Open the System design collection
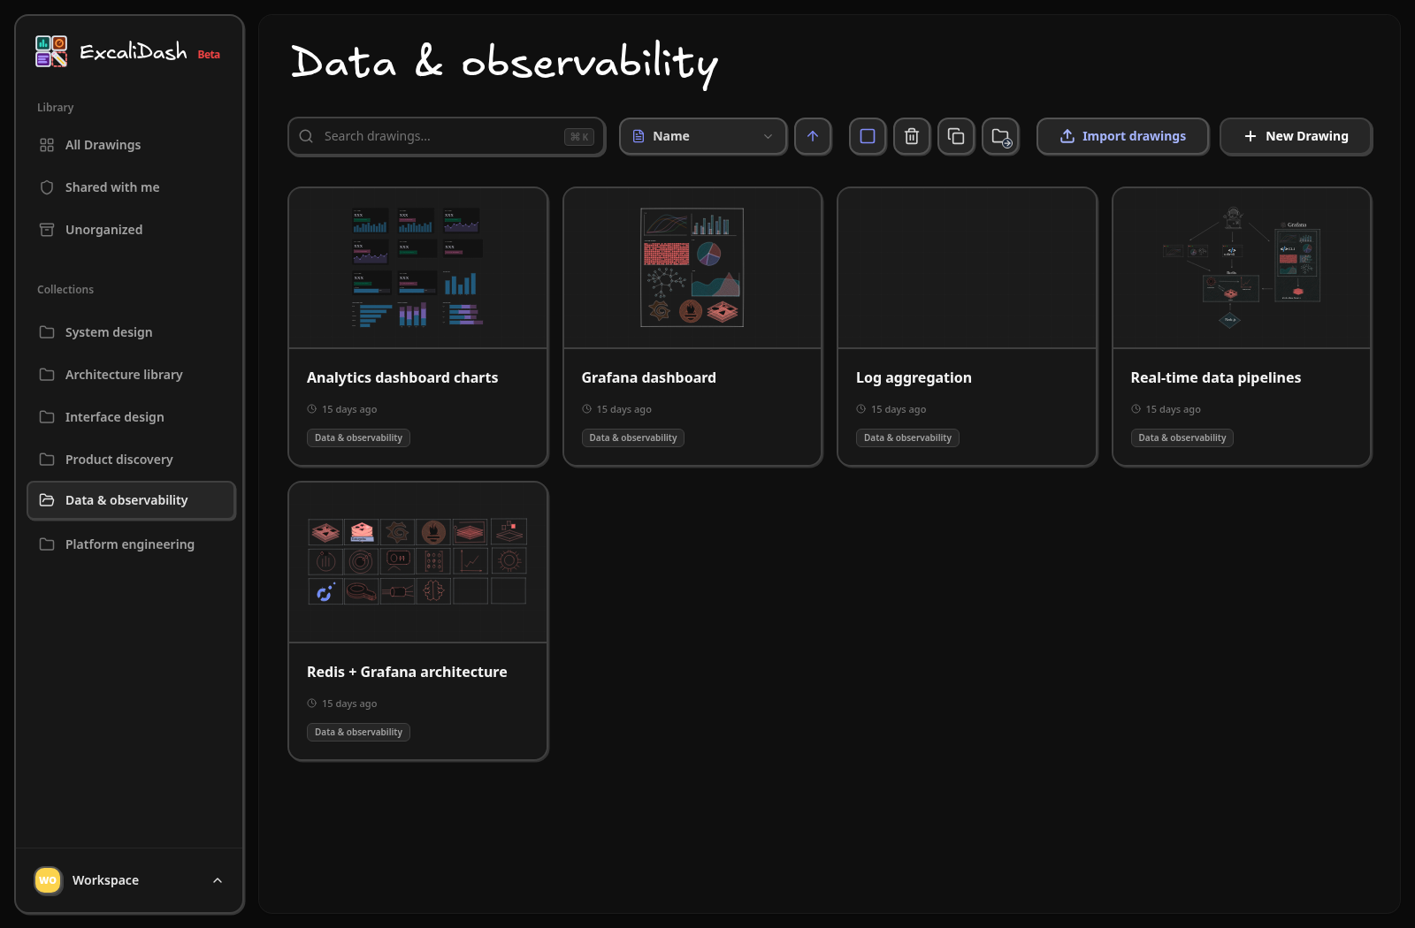This screenshot has height=928, width=1415. click(x=131, y=332)
